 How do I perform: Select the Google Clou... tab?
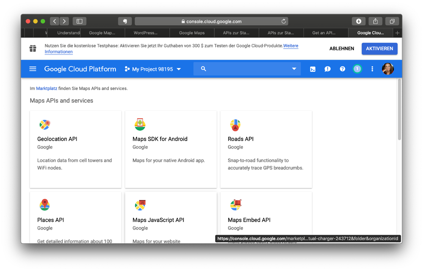tap(371, 33)
